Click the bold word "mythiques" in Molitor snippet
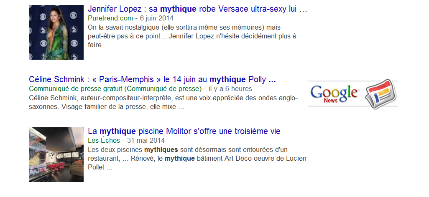 point(161,149)
